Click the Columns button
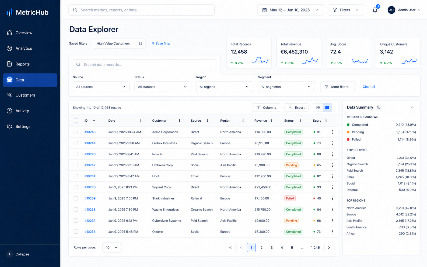 click(266, 108)
